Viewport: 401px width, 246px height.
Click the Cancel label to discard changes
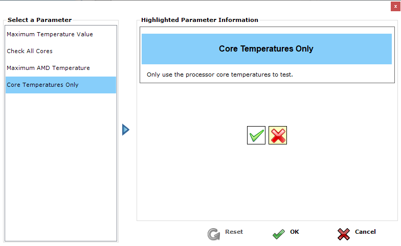tap(365, 232)
